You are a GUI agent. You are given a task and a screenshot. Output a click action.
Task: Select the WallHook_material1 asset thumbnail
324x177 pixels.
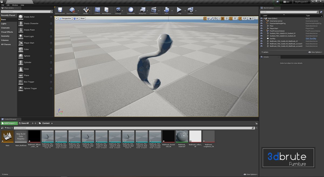pos(182,137)
